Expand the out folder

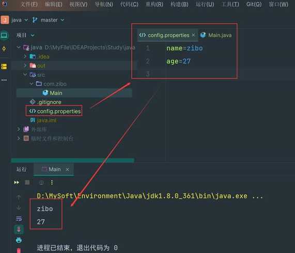(25, 66)
